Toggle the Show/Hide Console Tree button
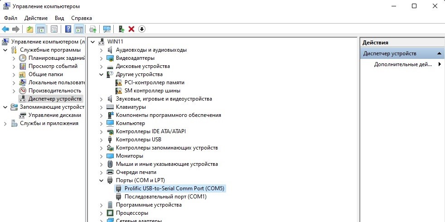 pyautogui.click(x=41, y=29)
